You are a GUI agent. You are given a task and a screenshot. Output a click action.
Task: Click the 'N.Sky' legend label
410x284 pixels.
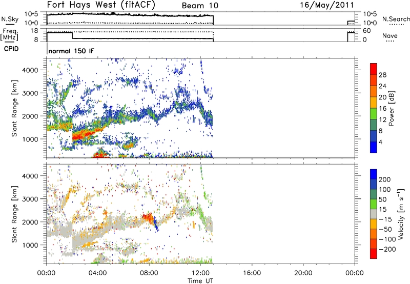point(10,19)
